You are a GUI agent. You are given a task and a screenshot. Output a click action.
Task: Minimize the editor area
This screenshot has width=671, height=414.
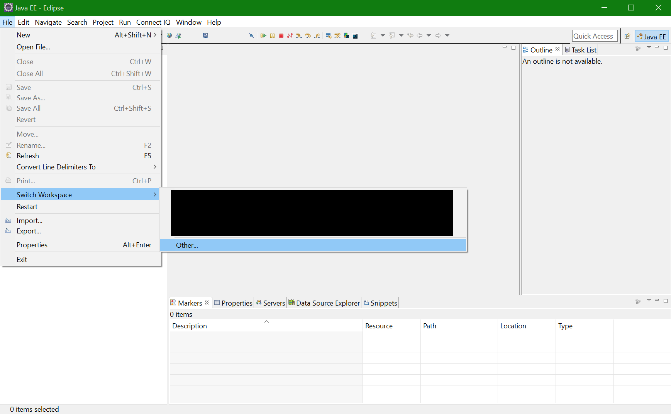click(505, 47)
